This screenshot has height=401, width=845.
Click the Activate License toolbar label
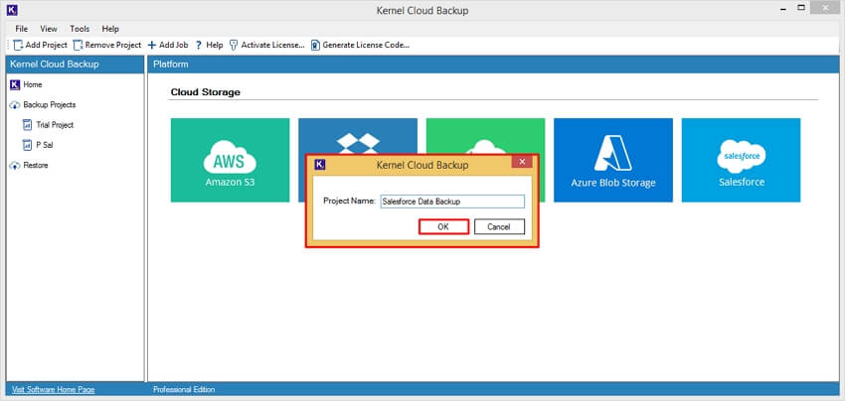[x=272, y=46]
